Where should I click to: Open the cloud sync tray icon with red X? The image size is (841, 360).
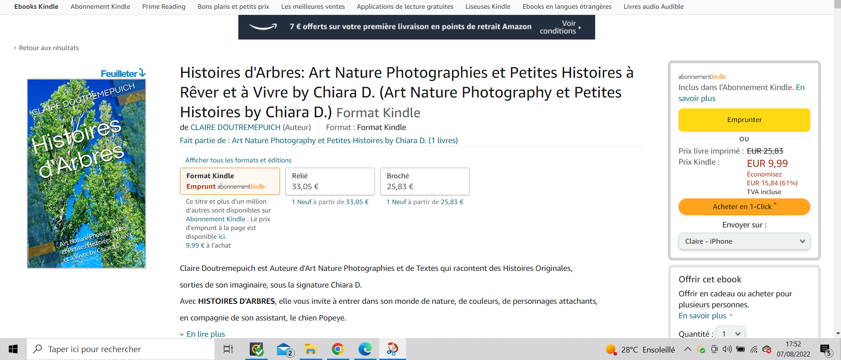click(x=767, y=349)
